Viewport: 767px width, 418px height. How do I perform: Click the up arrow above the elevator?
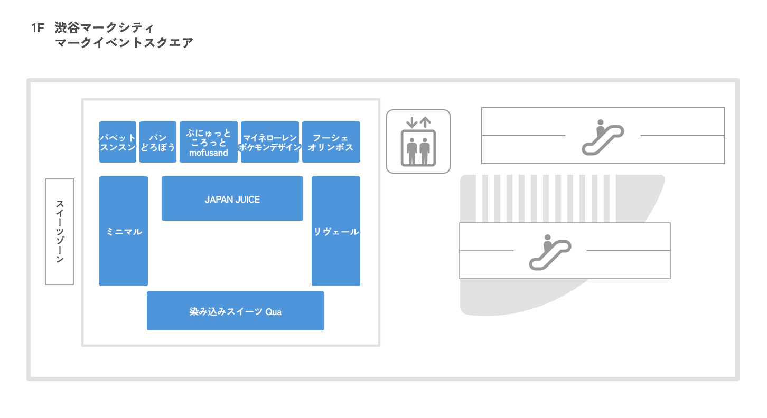coord(425,122)
